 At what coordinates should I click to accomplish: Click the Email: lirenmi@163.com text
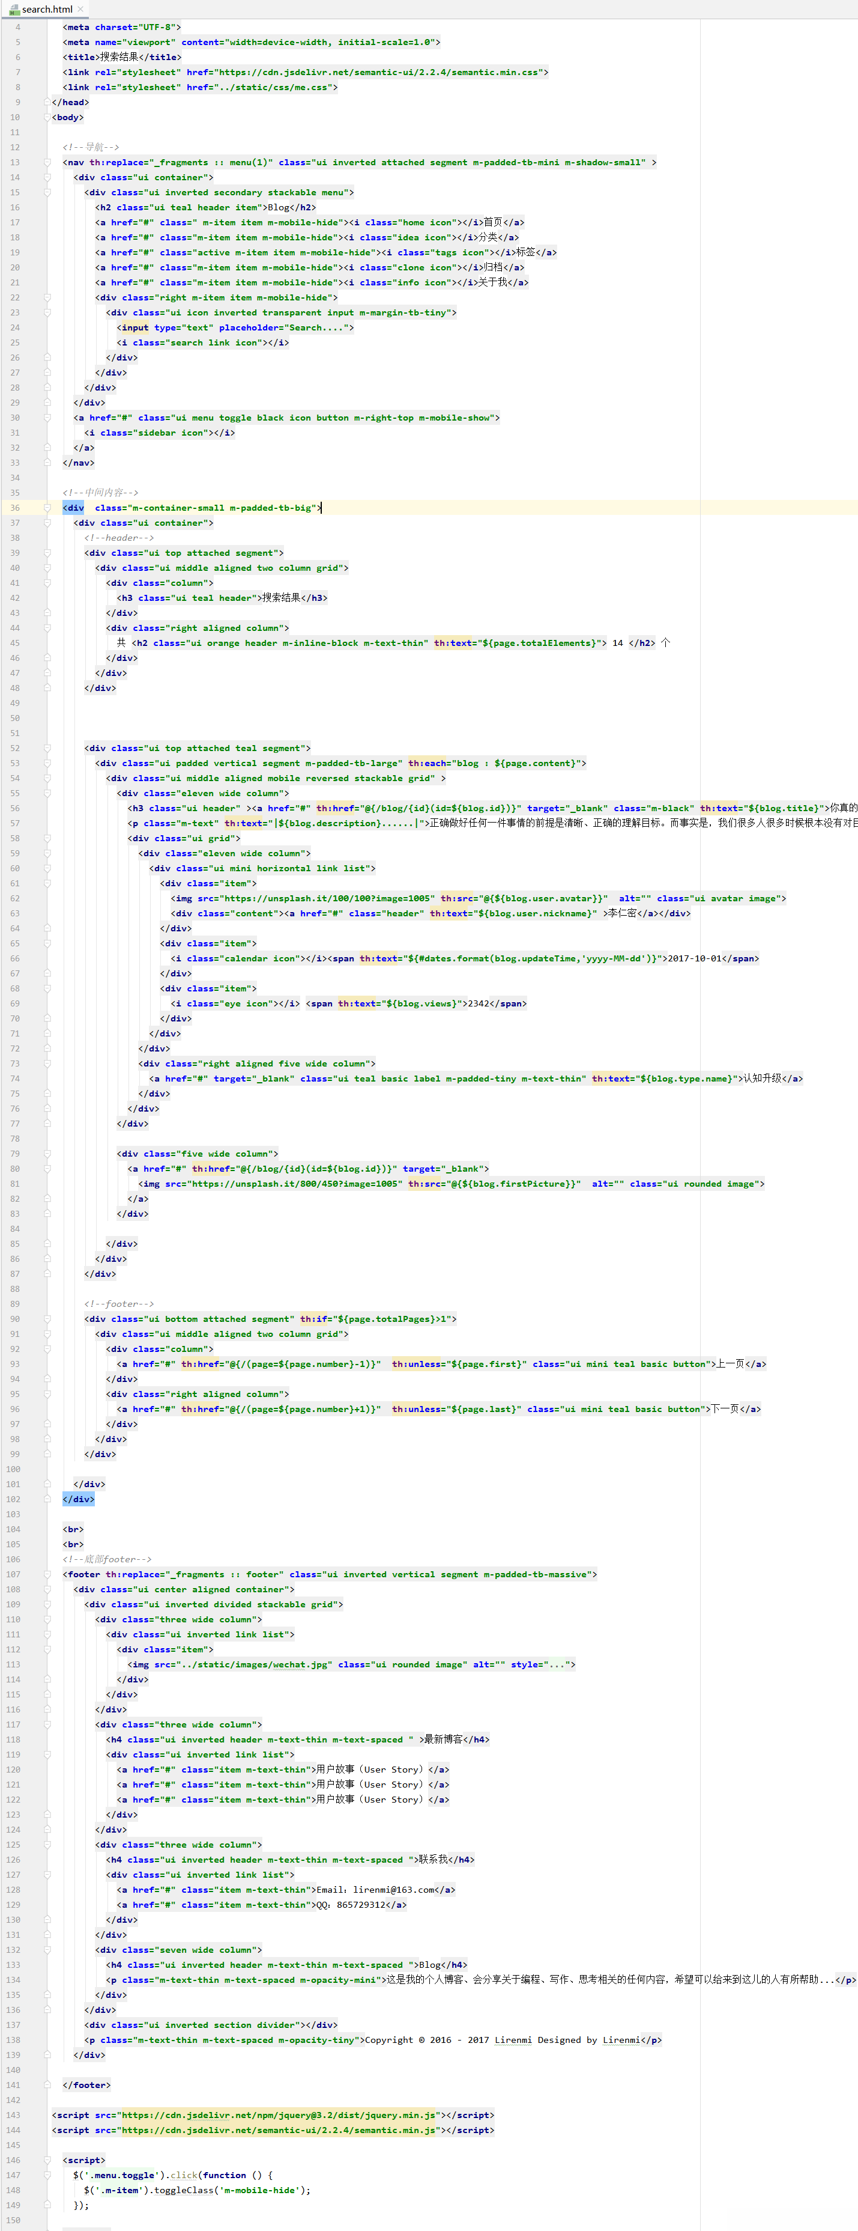point(375,1890)
